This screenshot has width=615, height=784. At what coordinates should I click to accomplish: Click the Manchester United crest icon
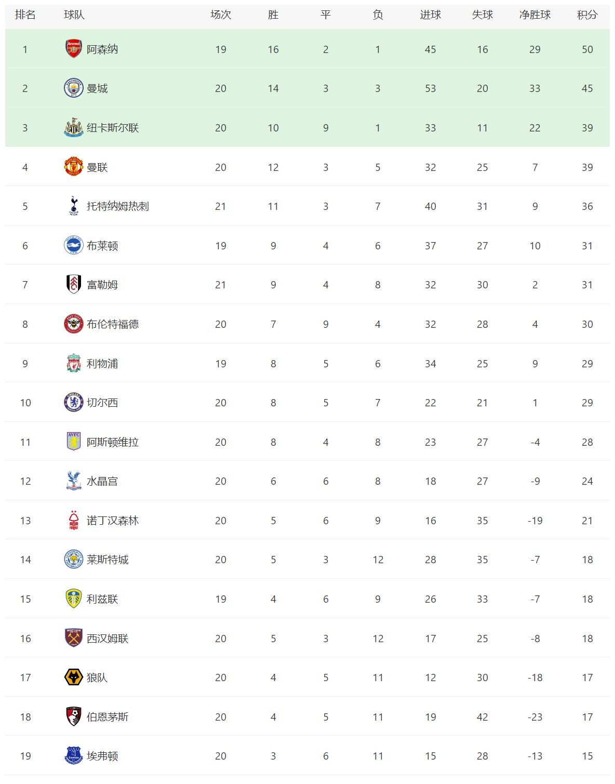pyautogui.click(x=73, y=167)
